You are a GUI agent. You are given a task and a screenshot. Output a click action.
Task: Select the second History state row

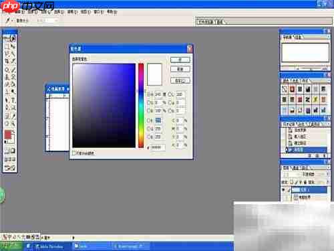tap(307, 137)
